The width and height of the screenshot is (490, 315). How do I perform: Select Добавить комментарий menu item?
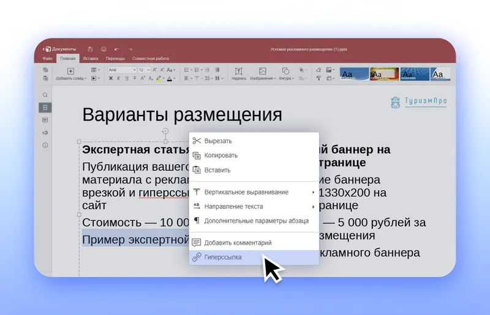(x=254, y=243)
